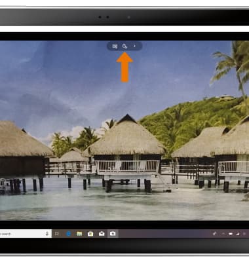Screen dimensions: 249x262
Task: Launch Microsoft Edge from the taskbar
Action: point(69,234)
